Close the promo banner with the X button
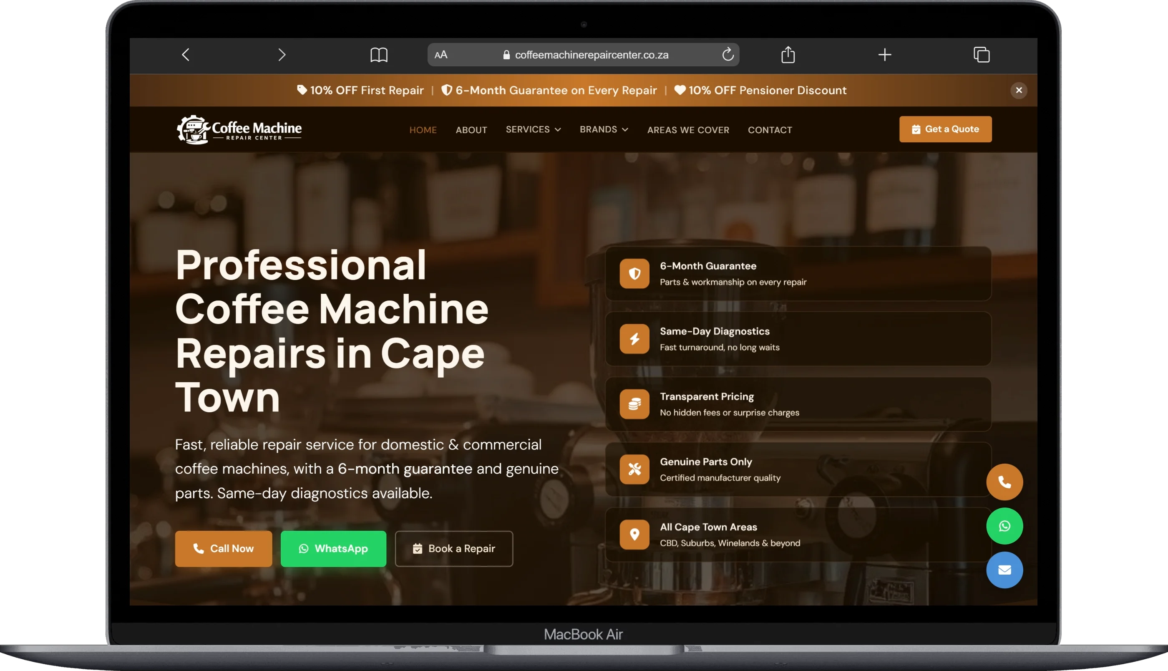The image size is (1168, 671). 1019,90
